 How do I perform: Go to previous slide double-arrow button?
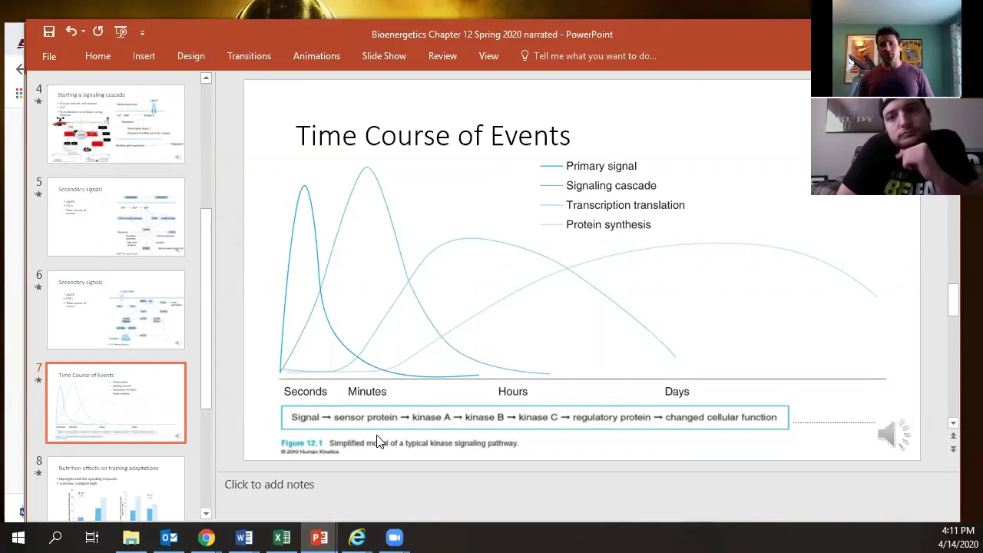coord(953,436)
